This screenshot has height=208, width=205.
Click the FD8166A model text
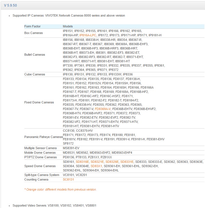[147, 87]
